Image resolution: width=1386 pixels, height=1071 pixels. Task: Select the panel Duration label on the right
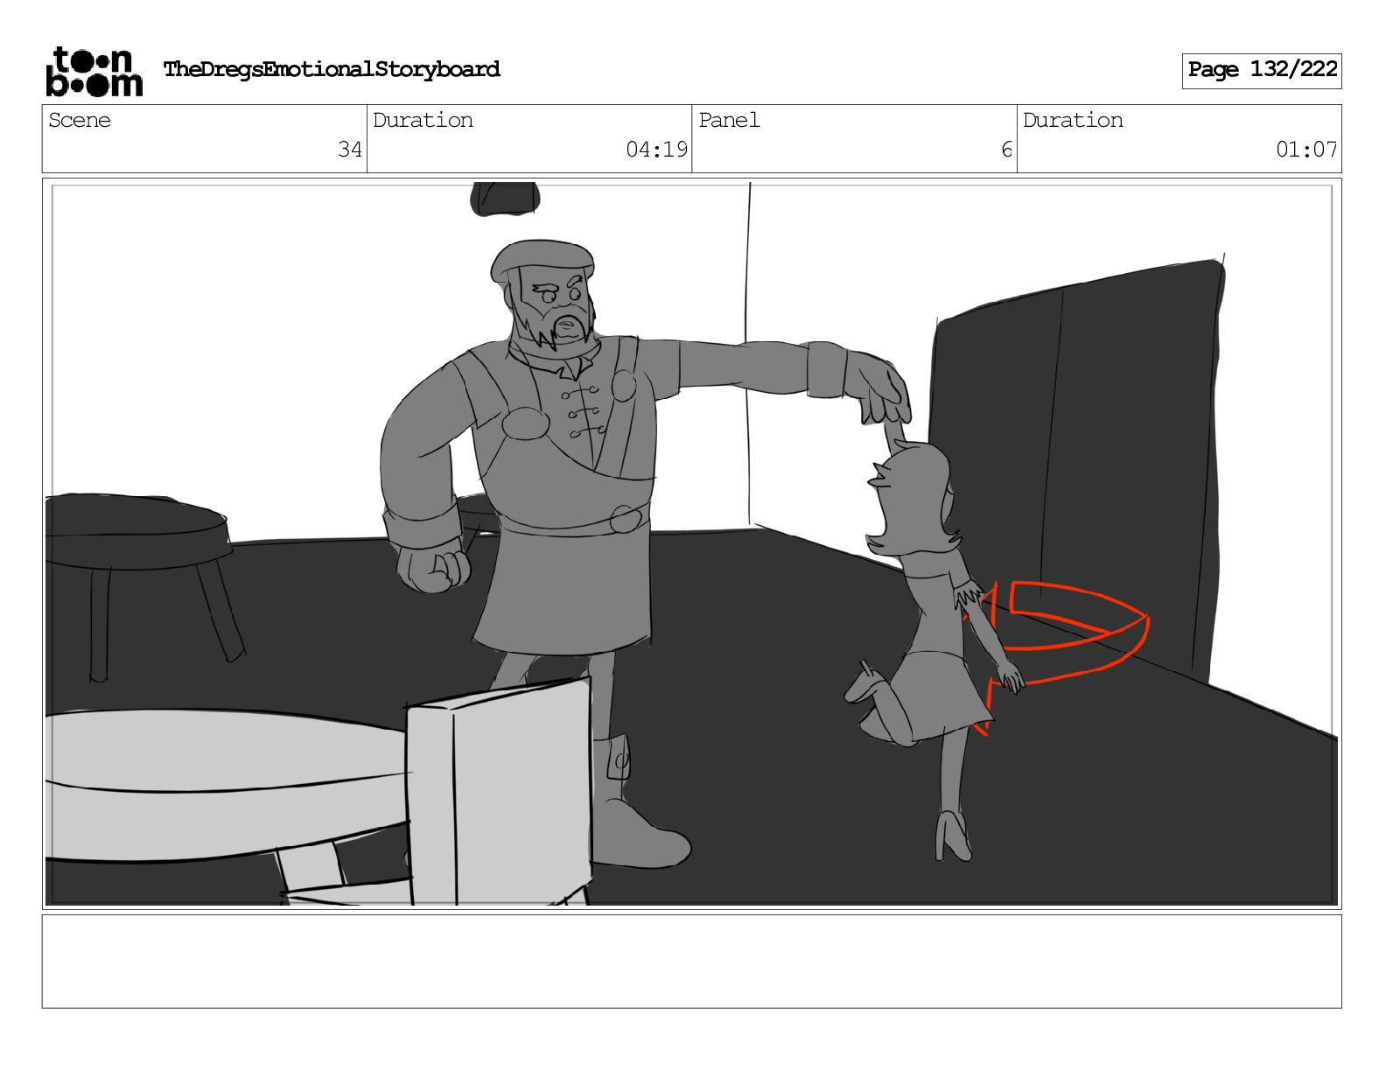click(x=1073, y=120)
